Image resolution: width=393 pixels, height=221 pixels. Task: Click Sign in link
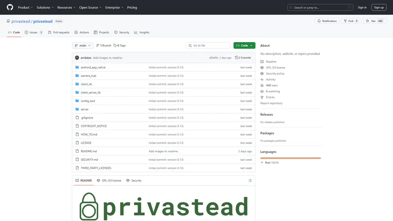362,7
